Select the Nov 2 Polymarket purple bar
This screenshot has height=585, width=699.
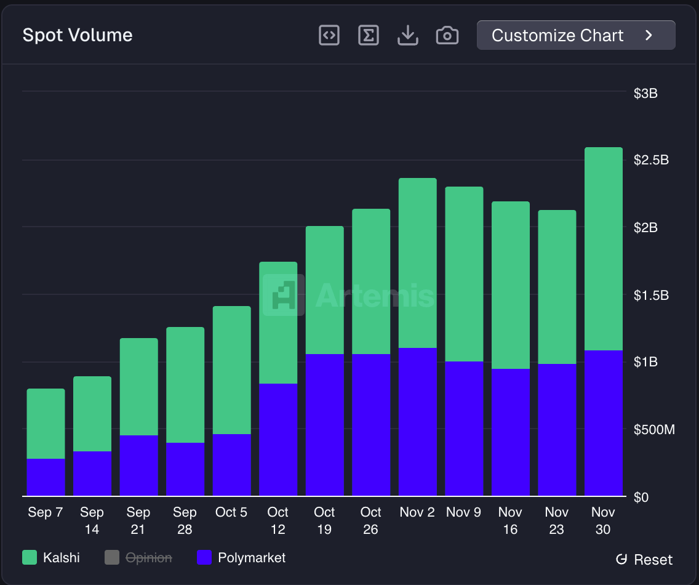click(x=417, y=422)
